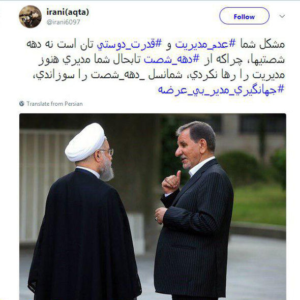The height and width of the screenshot is (300, 300).
Task: Click the tweet text starting with مشکل شما
Action: click(x=156, y=67)
